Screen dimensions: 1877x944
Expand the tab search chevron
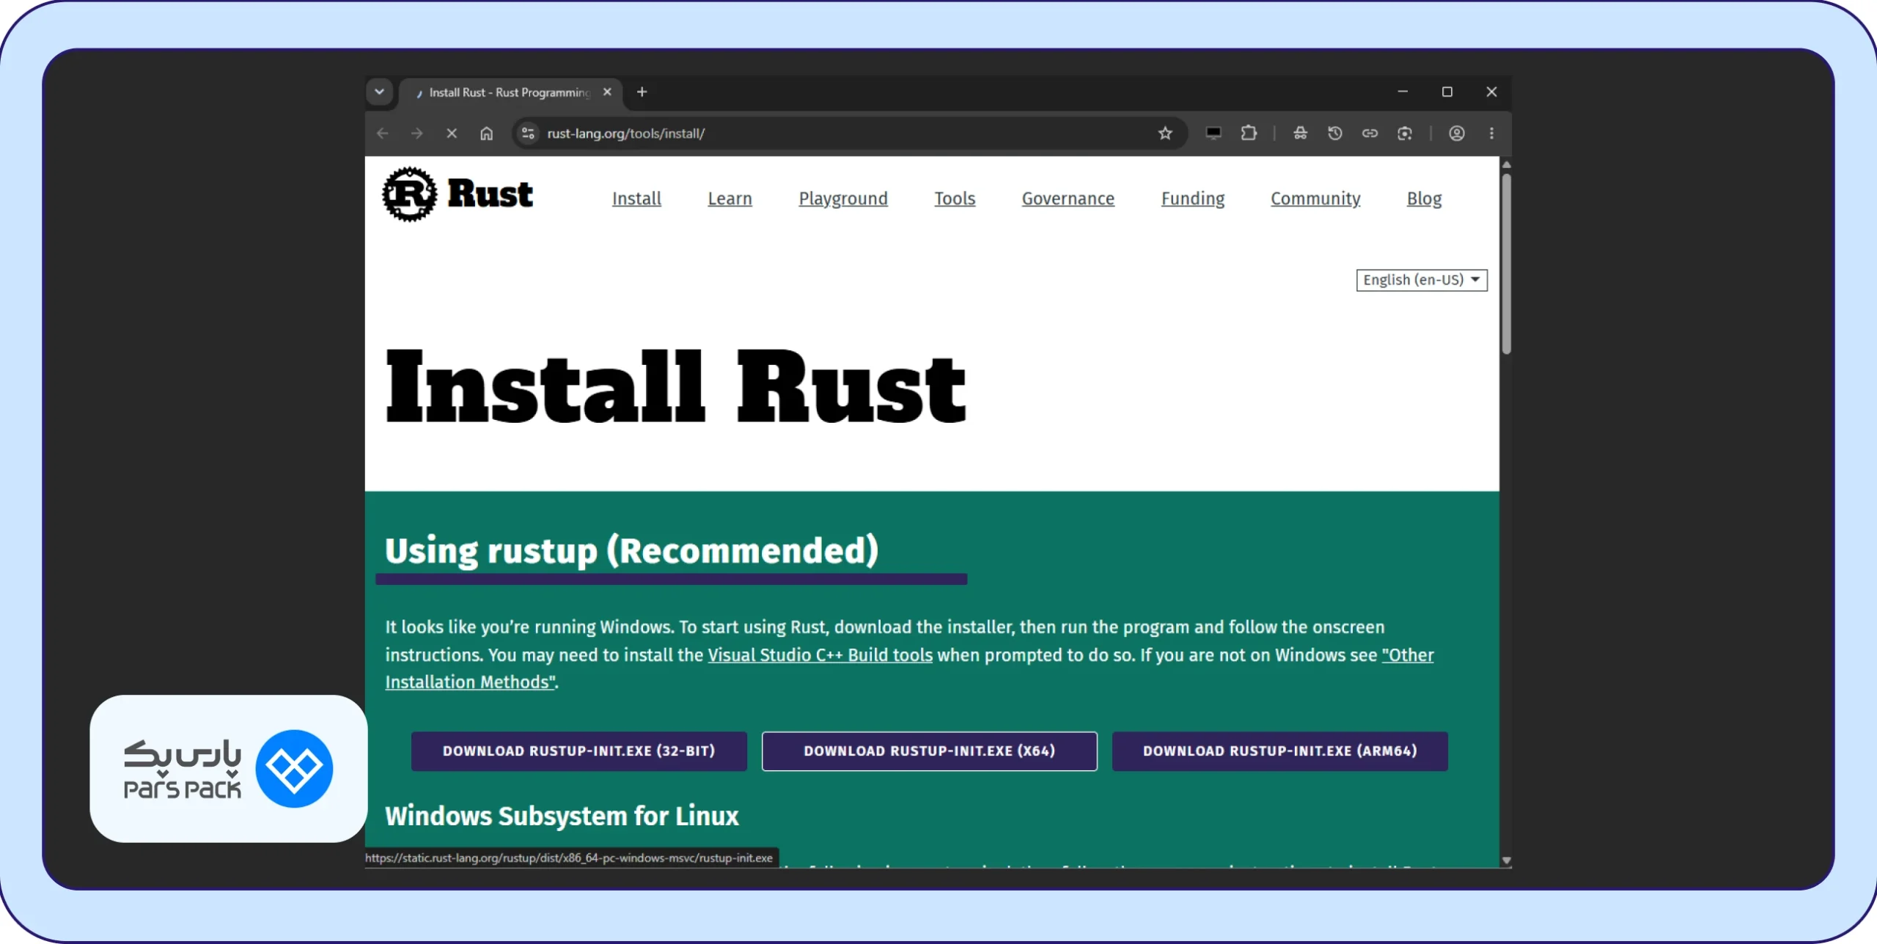pyautogui.click(x=379, y=92)
